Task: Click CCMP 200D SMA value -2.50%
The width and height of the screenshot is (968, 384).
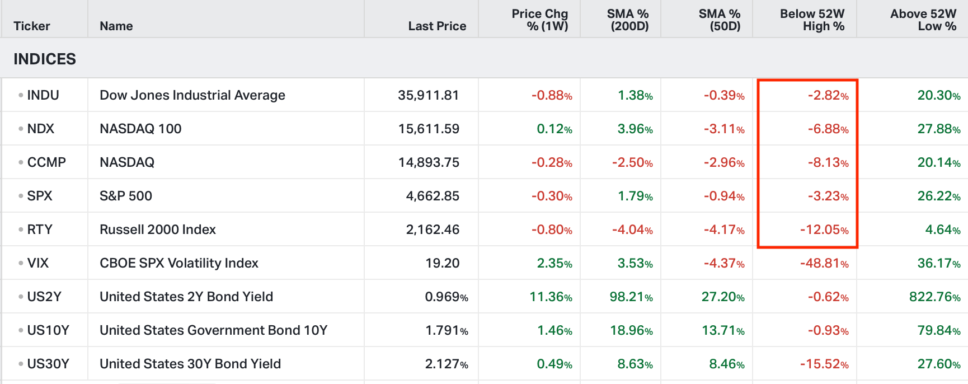Action: (x=632, y=162)
